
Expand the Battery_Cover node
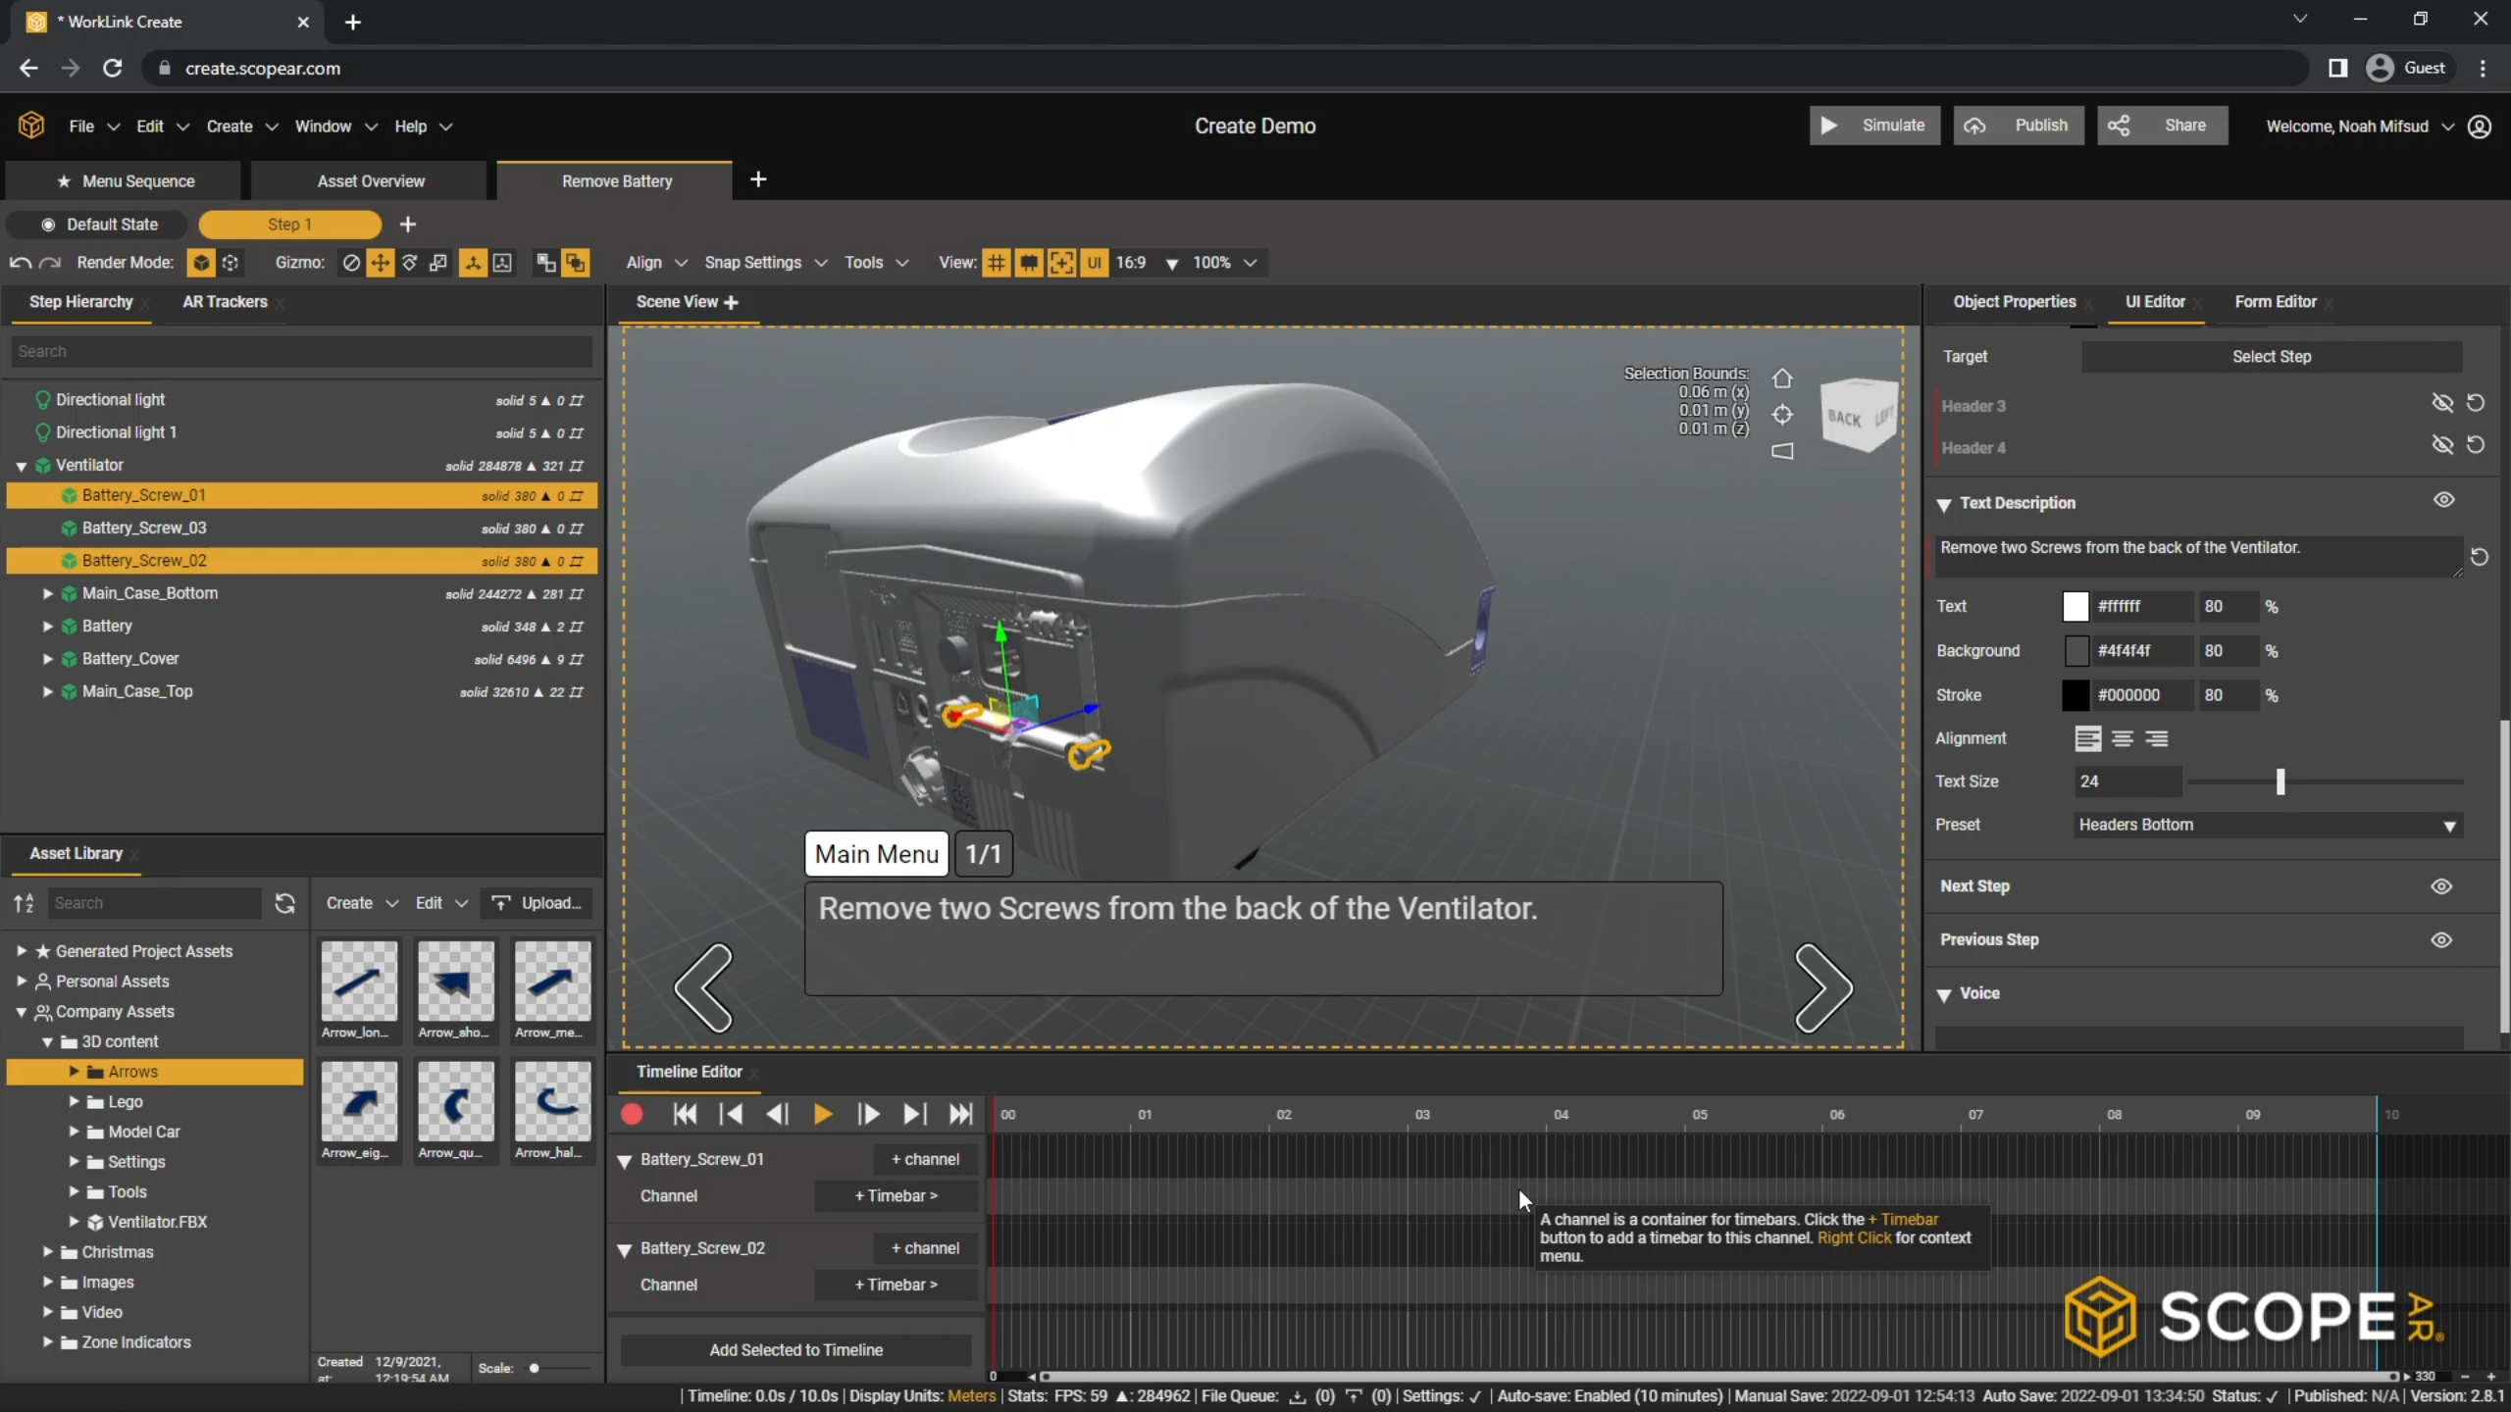[x=47, y=659]
